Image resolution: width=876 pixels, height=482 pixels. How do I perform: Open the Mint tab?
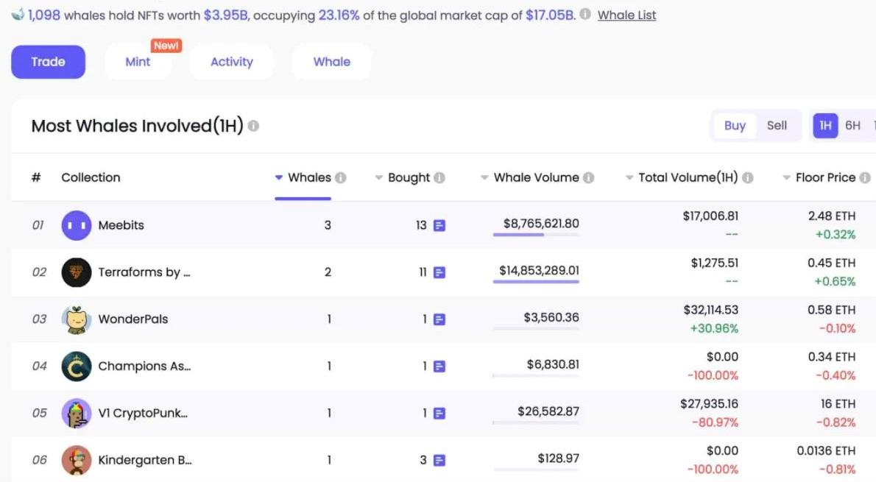(x=138, y=62)
